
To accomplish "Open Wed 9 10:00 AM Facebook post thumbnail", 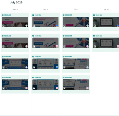I will [x=15, y=22].
